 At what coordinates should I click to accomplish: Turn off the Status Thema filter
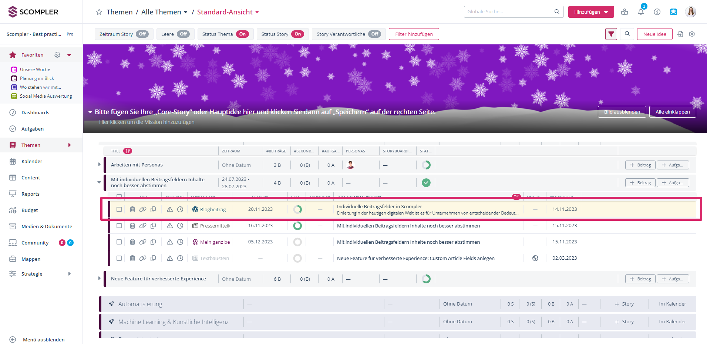pos(242,34)
